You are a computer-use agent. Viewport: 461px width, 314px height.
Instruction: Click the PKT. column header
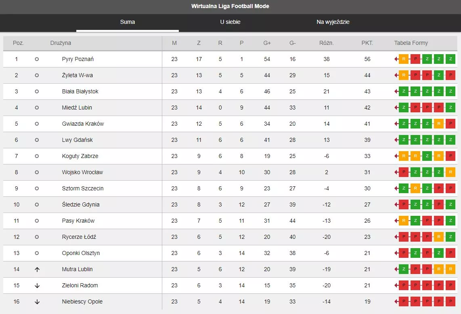367,43
